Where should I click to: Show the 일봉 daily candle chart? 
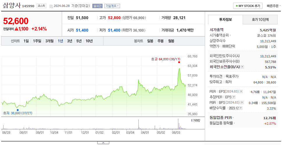coord(150,41)
